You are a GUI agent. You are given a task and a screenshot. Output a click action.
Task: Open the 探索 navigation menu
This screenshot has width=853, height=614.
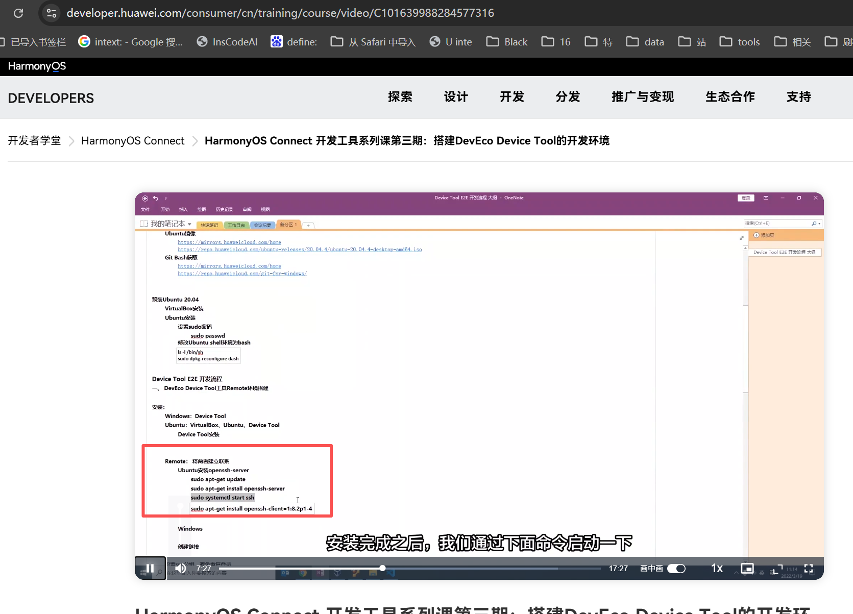click(400, 97)
